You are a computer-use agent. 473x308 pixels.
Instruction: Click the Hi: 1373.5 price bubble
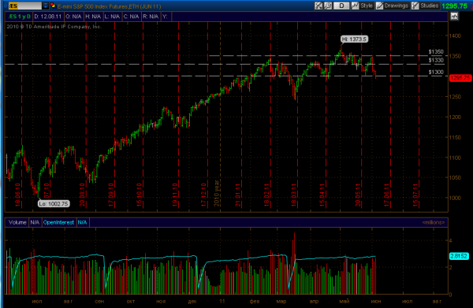354,39
